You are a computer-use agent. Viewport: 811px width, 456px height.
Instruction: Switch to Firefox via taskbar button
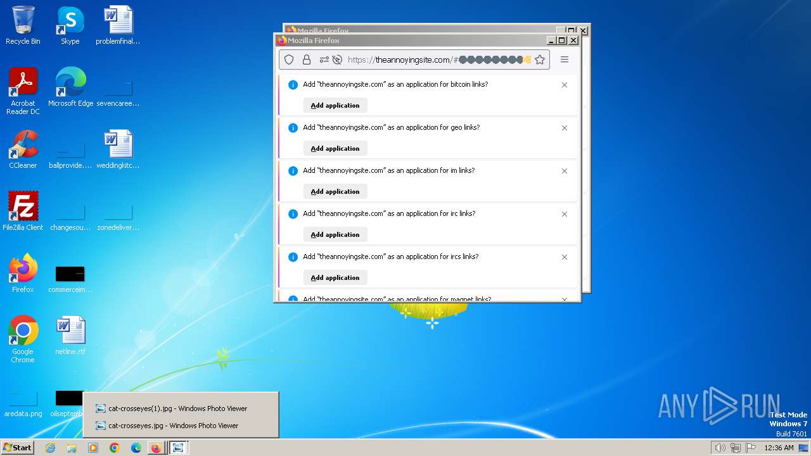click(x=156, y=448)
